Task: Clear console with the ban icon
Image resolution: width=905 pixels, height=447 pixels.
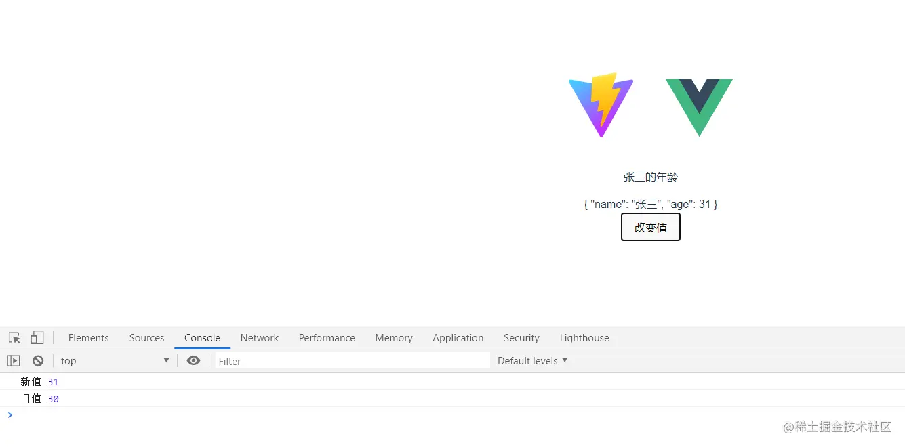Action: (38, 360)
